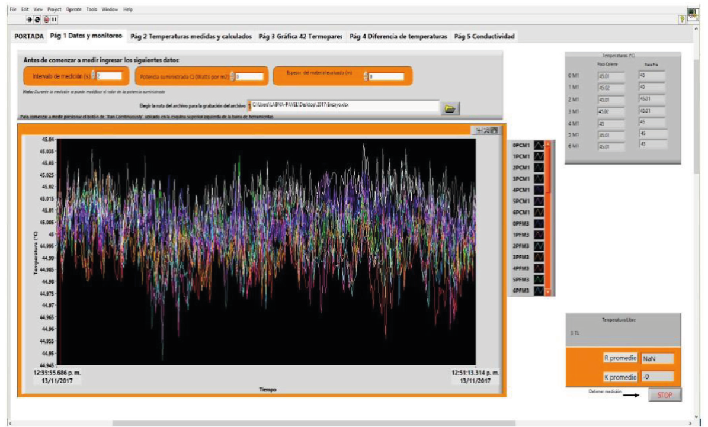Click the 4PCM1 plot legend sample
The width and height of the screenshot is (708, 427).
coord(539,190)
